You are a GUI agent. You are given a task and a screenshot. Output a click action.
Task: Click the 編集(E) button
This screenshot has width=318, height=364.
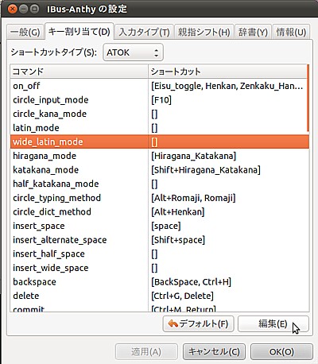point(273,323)
